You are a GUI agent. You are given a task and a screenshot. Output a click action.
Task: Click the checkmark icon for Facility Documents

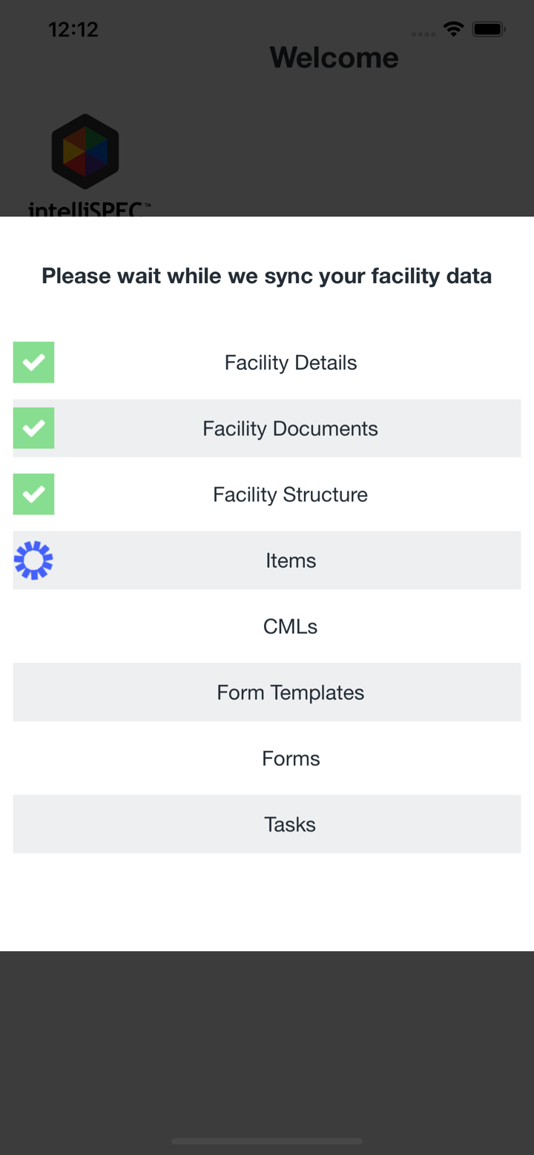point(33,428)
